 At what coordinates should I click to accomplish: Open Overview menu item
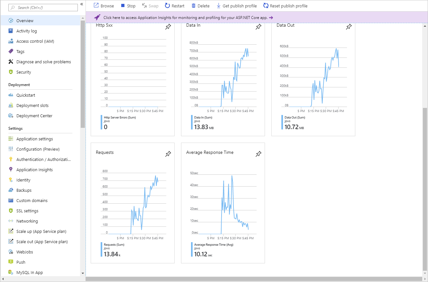(x=40, y=21)
